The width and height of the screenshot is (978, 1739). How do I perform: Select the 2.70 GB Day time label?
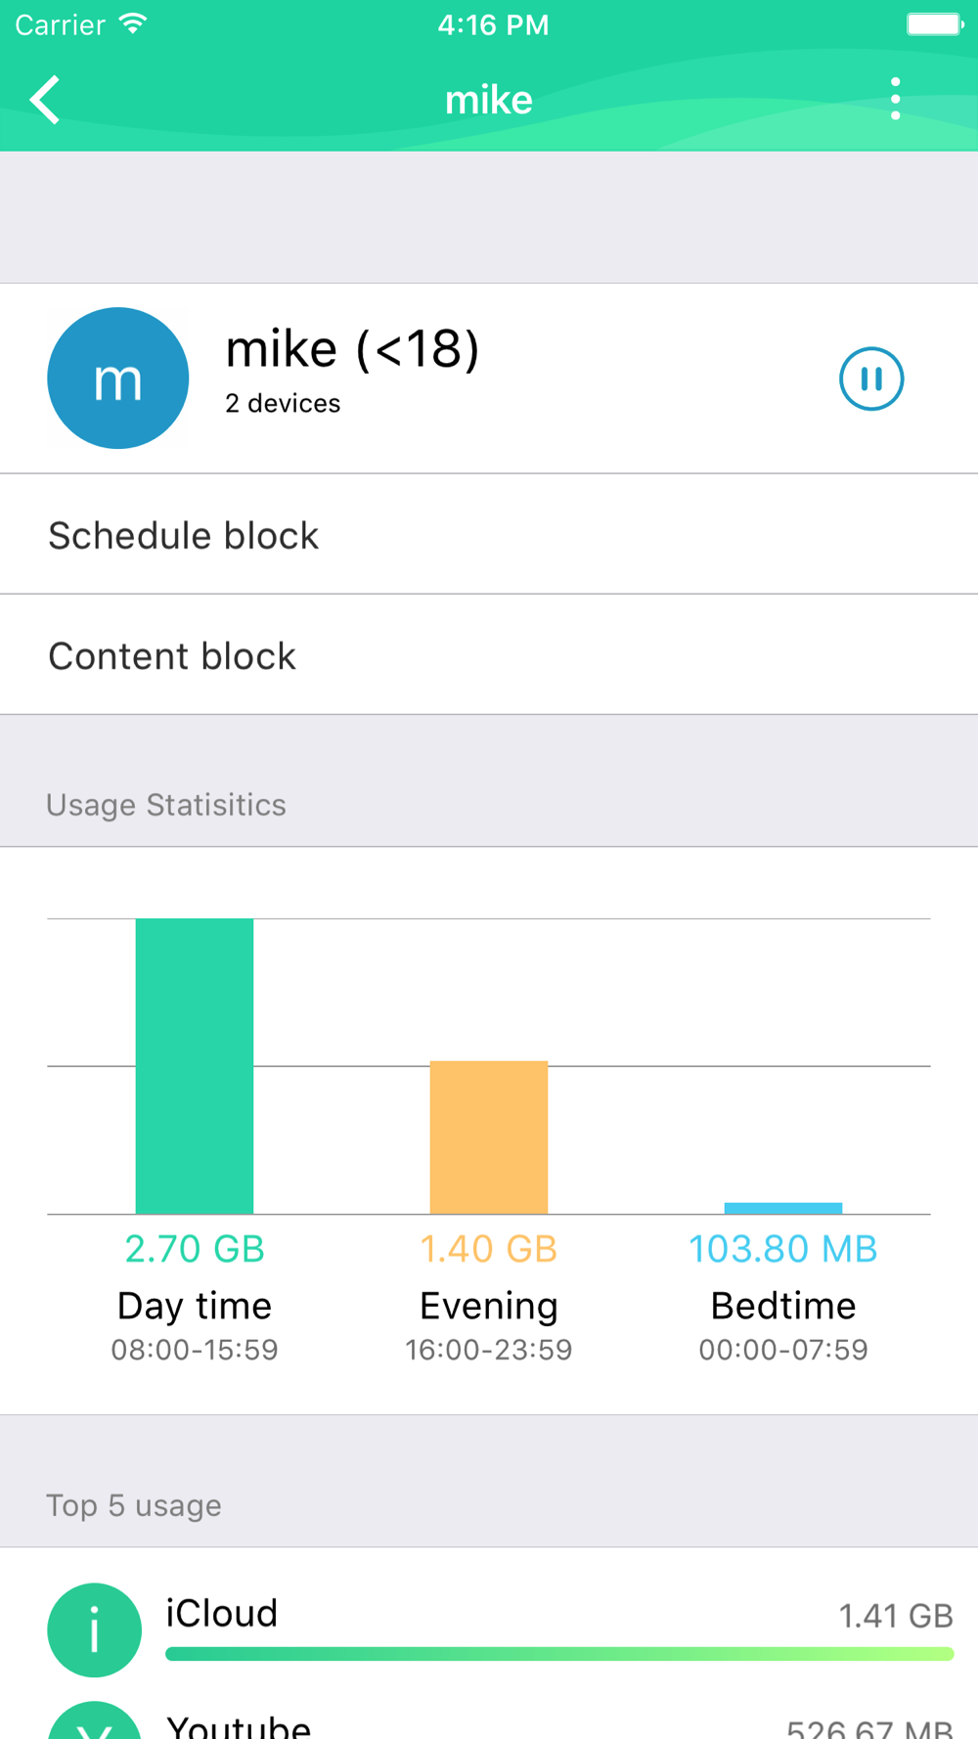(x=195, y=1249)
